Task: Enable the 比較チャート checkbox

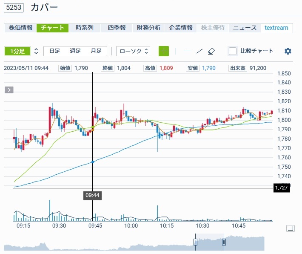Action: pyautogui.click(x=233, y=51)
